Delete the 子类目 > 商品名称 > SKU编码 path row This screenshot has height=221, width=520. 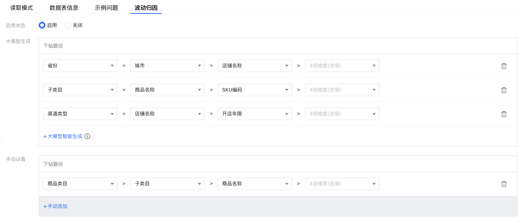[504, 90]
